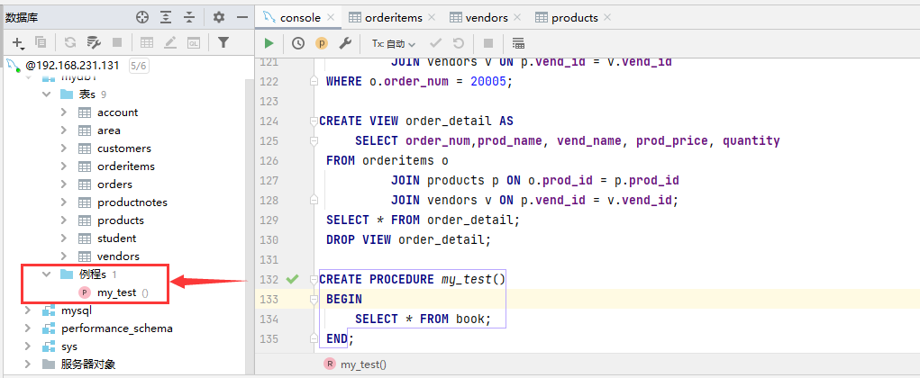Open database panel settings gear

pyautogui.click(x=219, y=18)
